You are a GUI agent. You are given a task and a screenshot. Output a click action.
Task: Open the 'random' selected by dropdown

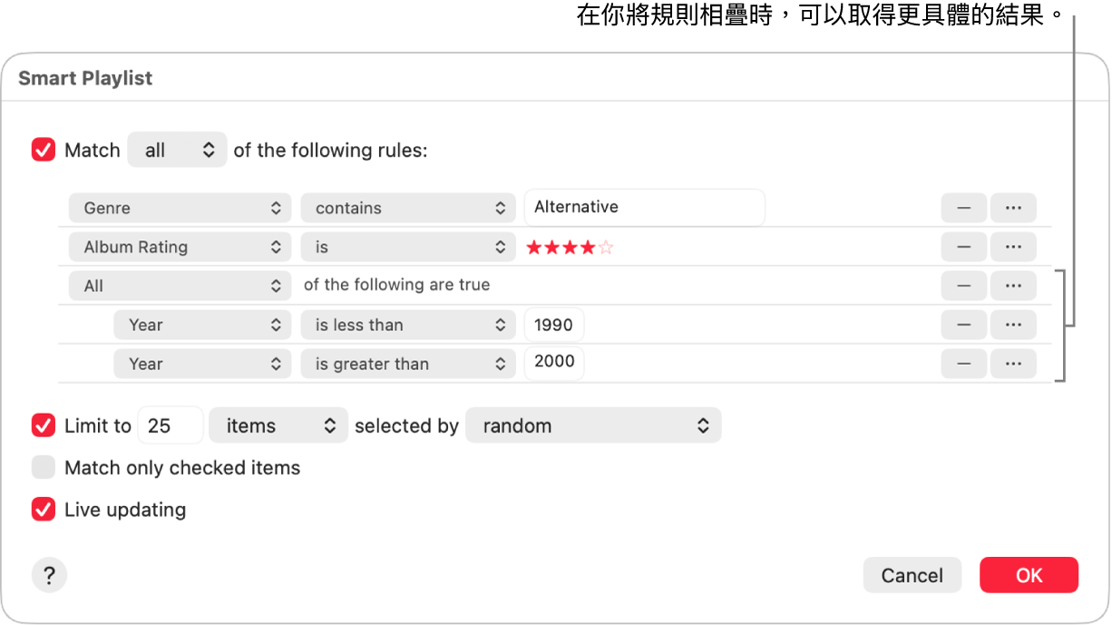click(593, 425)
